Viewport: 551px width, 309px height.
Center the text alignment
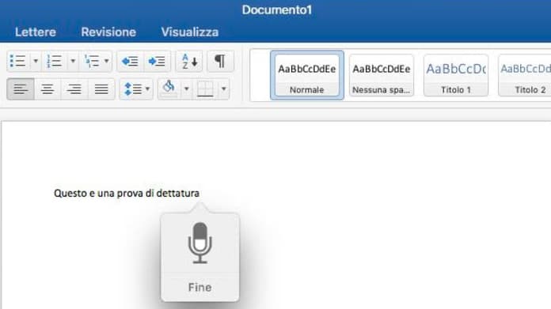47,89
